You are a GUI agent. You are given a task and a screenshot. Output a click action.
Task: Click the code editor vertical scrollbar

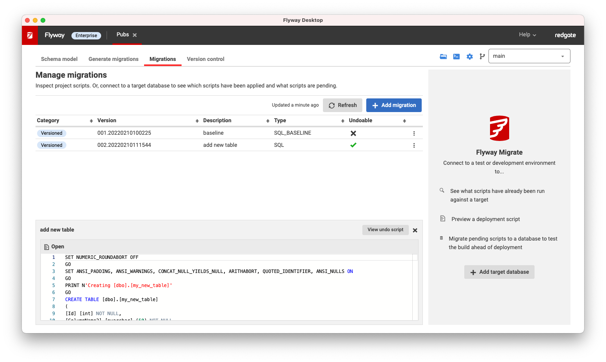point(415,287)
